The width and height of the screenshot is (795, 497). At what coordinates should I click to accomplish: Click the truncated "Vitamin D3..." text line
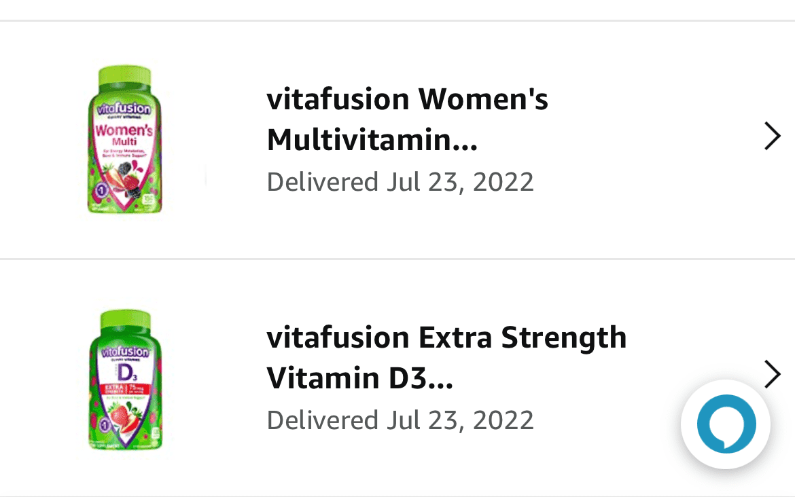[359, 378]
